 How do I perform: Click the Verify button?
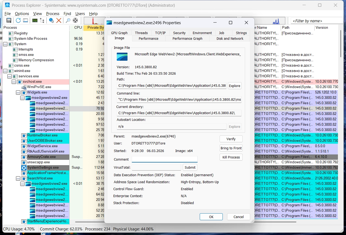(231, 139)
